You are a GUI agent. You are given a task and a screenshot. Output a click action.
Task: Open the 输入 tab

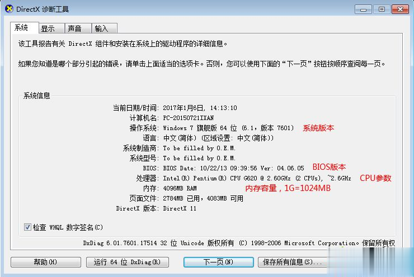tap(104, 28)
